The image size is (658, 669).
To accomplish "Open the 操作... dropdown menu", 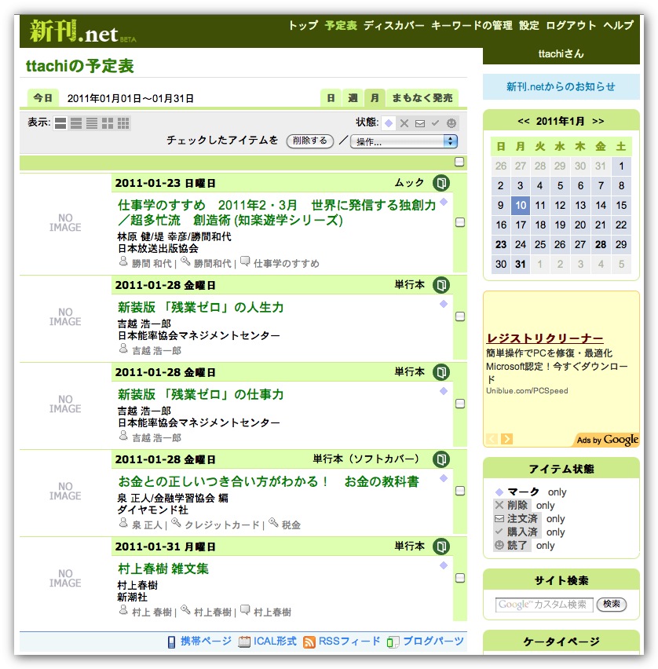I will tap(404, 141).
